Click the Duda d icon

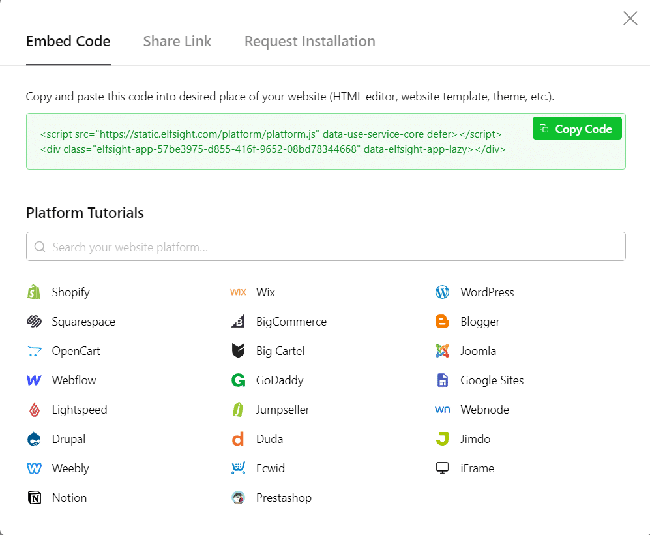238,439
